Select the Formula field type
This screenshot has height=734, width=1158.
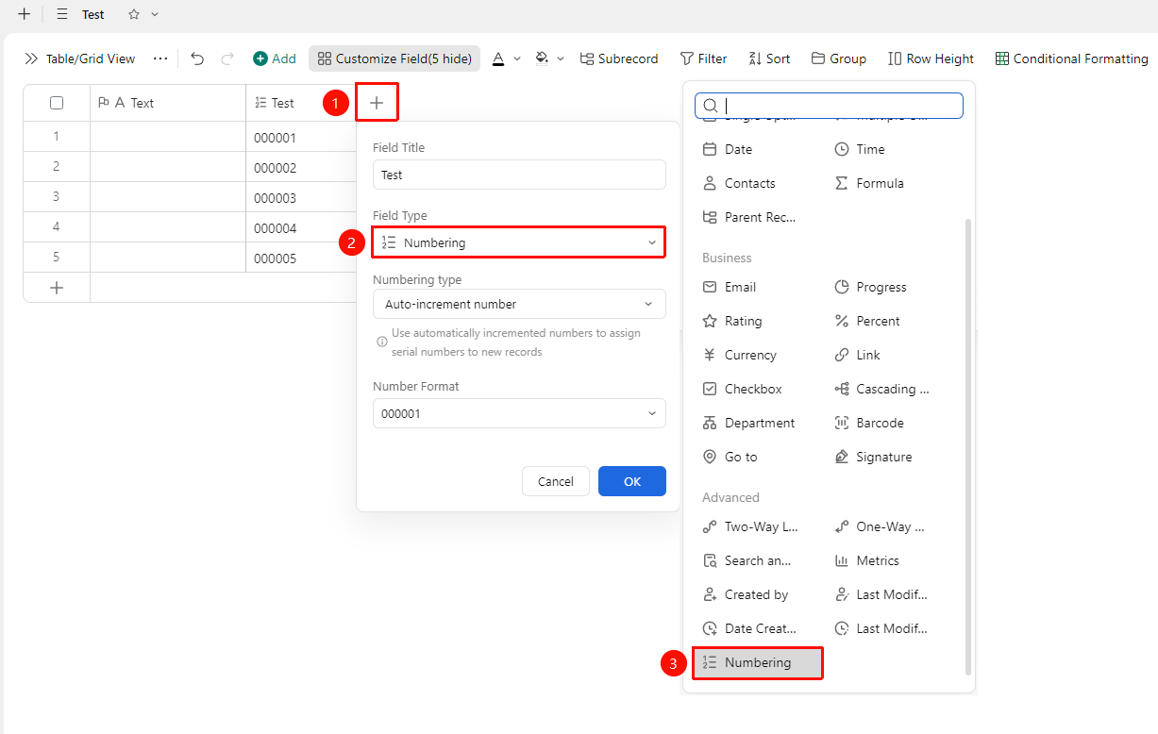[869, 183]
